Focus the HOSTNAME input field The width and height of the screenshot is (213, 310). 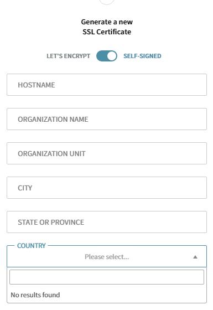coord(107,85)
